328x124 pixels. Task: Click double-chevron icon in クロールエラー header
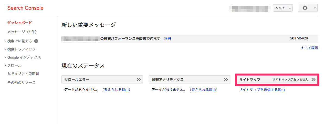(139, 80)
